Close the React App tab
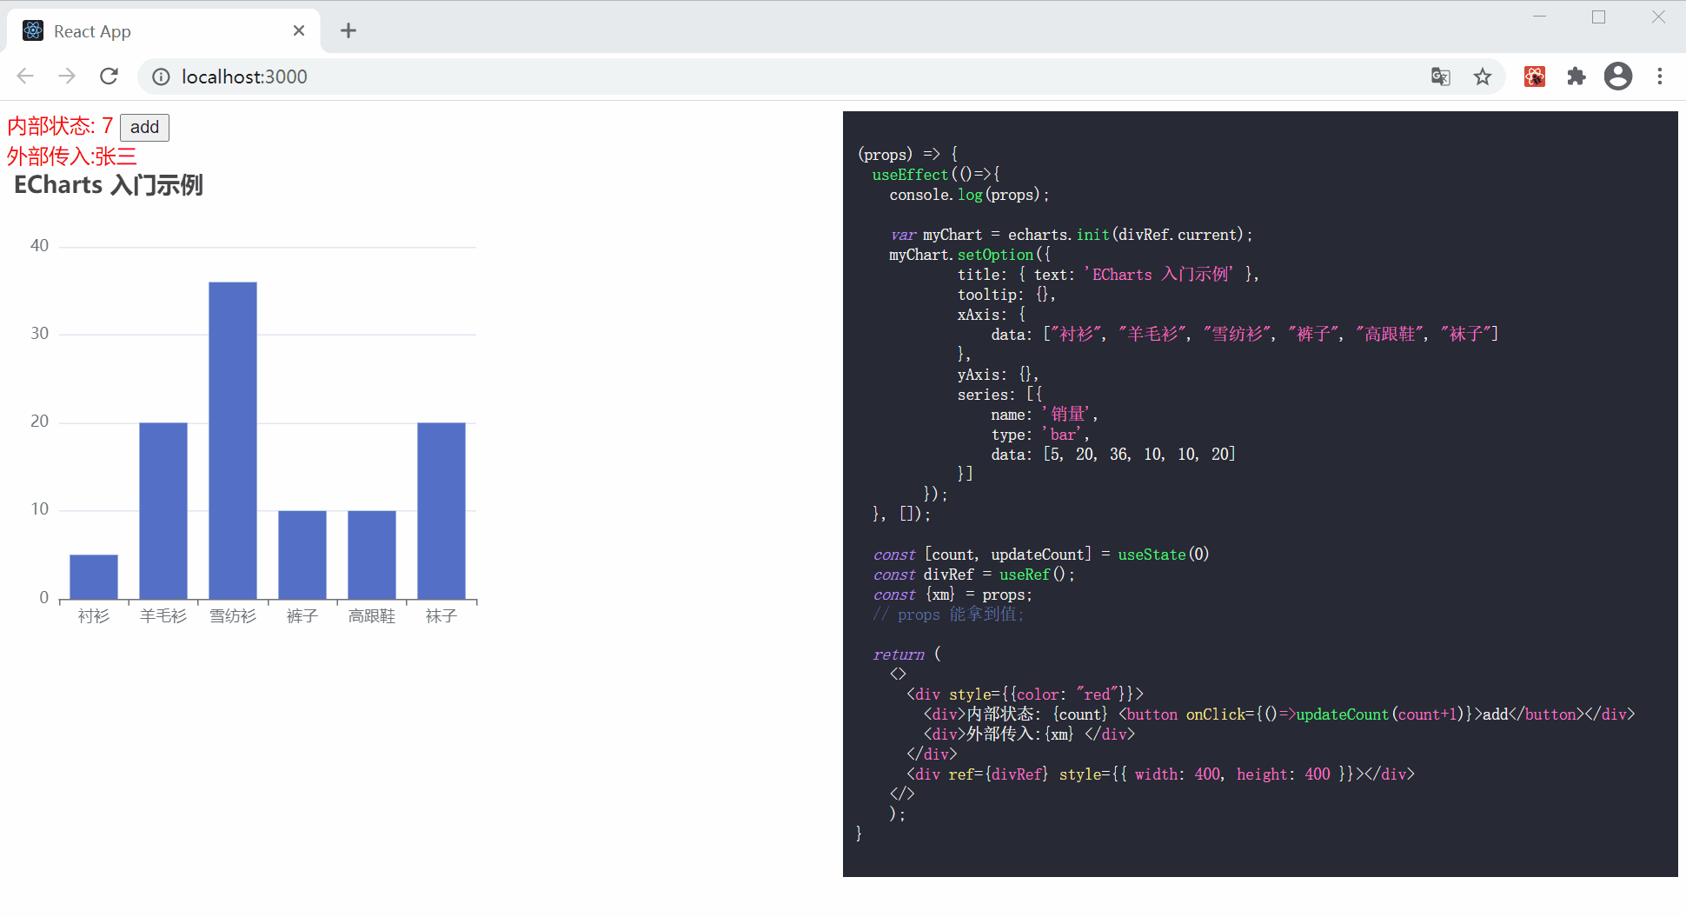This screenshot has height=917, width=1686. [299, 31]
